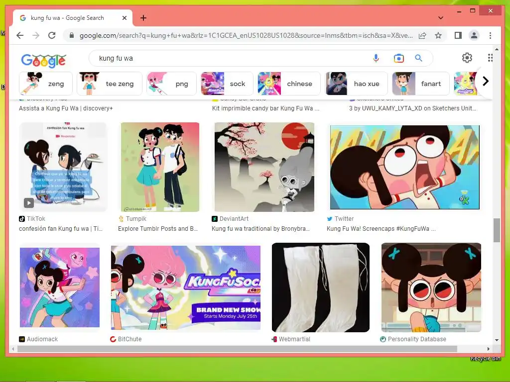Open the Tumpik couple fan art image
This screenshot has height=382, width=510.
pyautogui.click(x=160, y=167)
